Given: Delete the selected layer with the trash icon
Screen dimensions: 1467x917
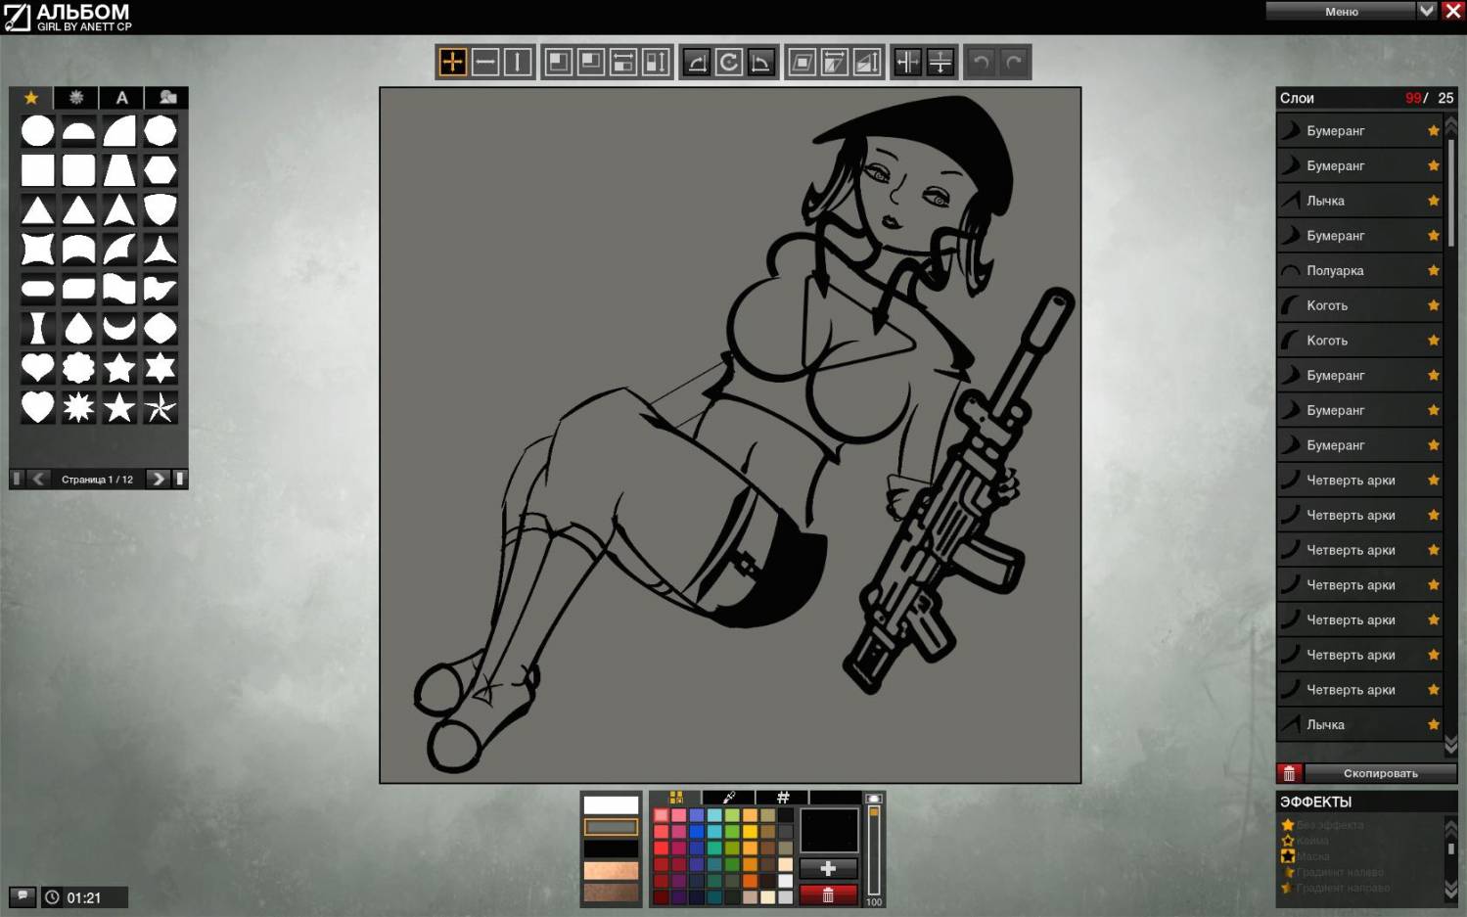Looking at the screenshot, I should click(x=1289, y=773).
